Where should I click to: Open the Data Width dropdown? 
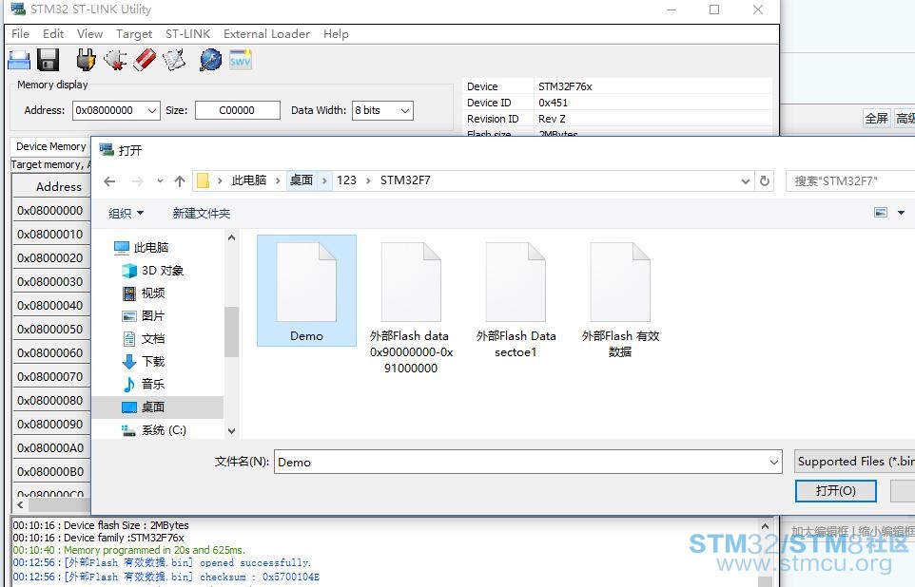tap(405, 111)
